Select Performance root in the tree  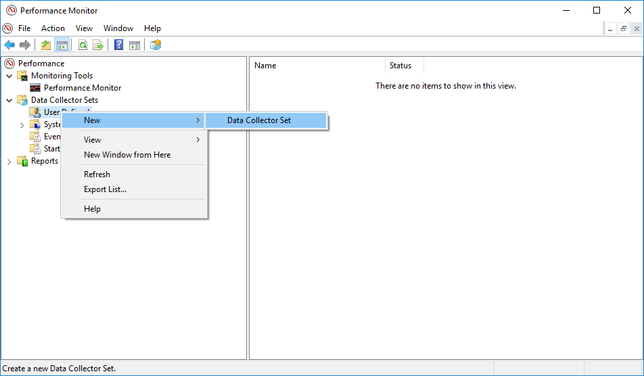click(x=41, y=63)
